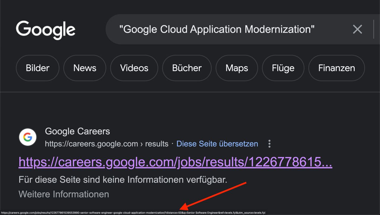Image resolution: width=380 pixels, height=215 pixels.
Task: Click the https://careers.google.com breadcrumb URL
Action: pyautogui.click(x=91, y=144)
